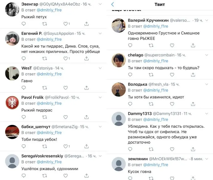Reply to Валерий Кручинкин's tweet

point(130,45)
